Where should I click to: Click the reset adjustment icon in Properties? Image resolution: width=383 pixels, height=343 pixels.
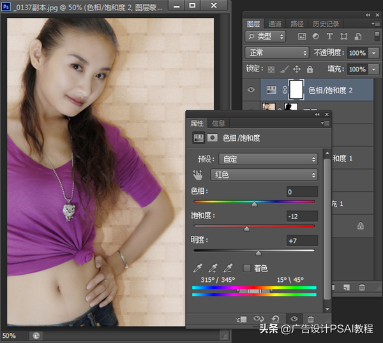(x=276, y=319)
